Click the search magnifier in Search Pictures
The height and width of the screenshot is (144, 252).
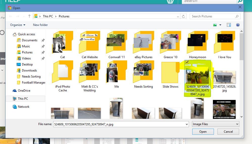coord(237,16)
